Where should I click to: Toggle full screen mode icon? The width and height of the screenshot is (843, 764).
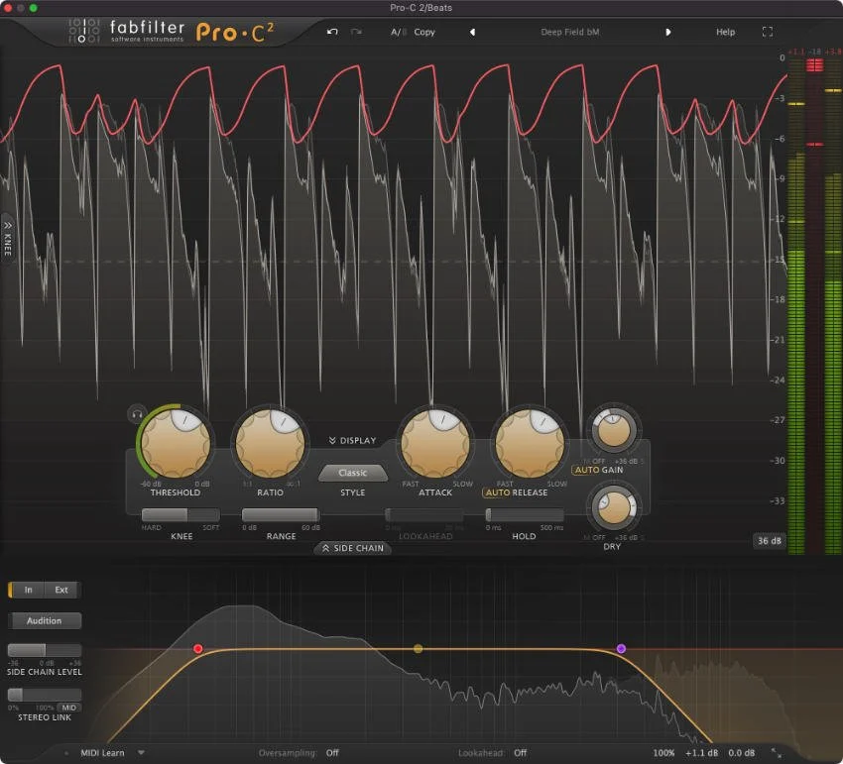click(768, 32)
